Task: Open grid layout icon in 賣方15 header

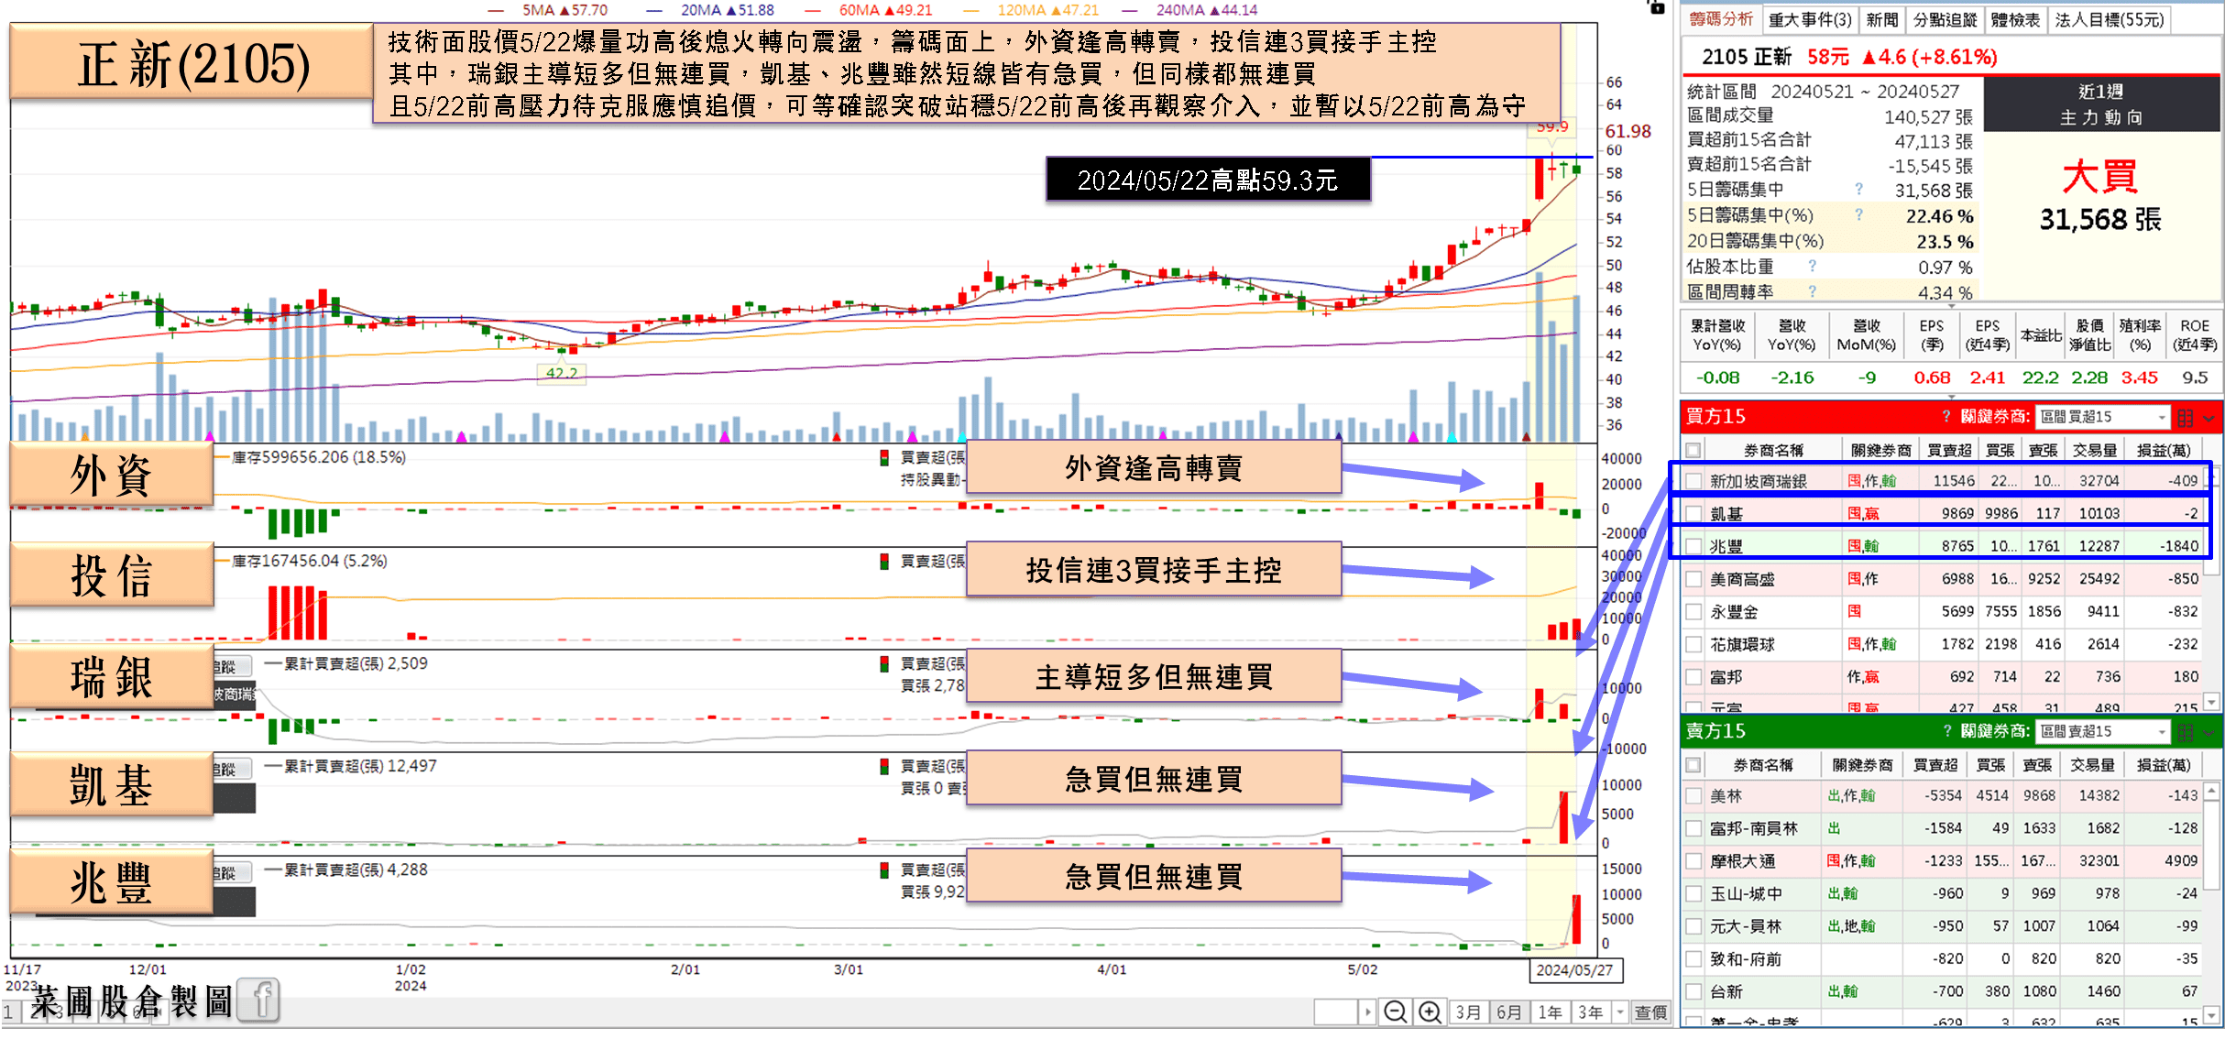Action: tap(2185, 732)
